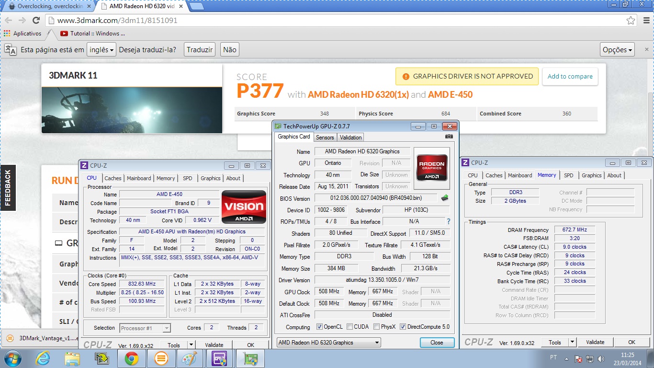Take a GPU-Z screenshot with camera icon

point(449,137)
